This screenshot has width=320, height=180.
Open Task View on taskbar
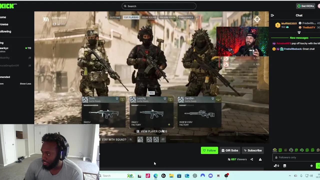pos(139,176)
